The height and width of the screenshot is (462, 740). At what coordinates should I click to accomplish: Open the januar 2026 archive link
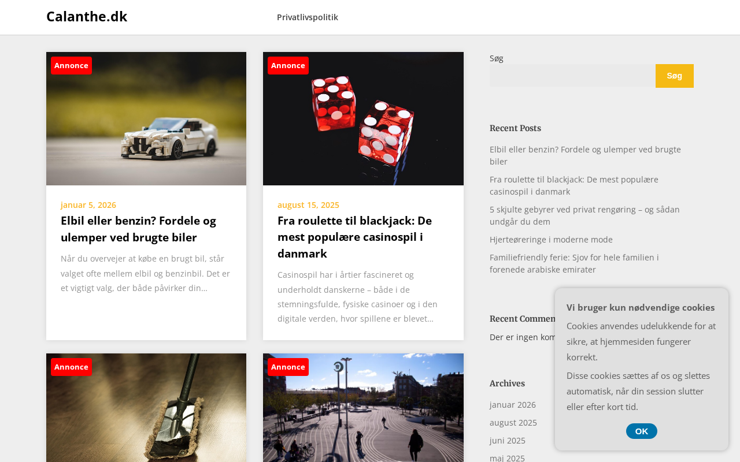513,405
